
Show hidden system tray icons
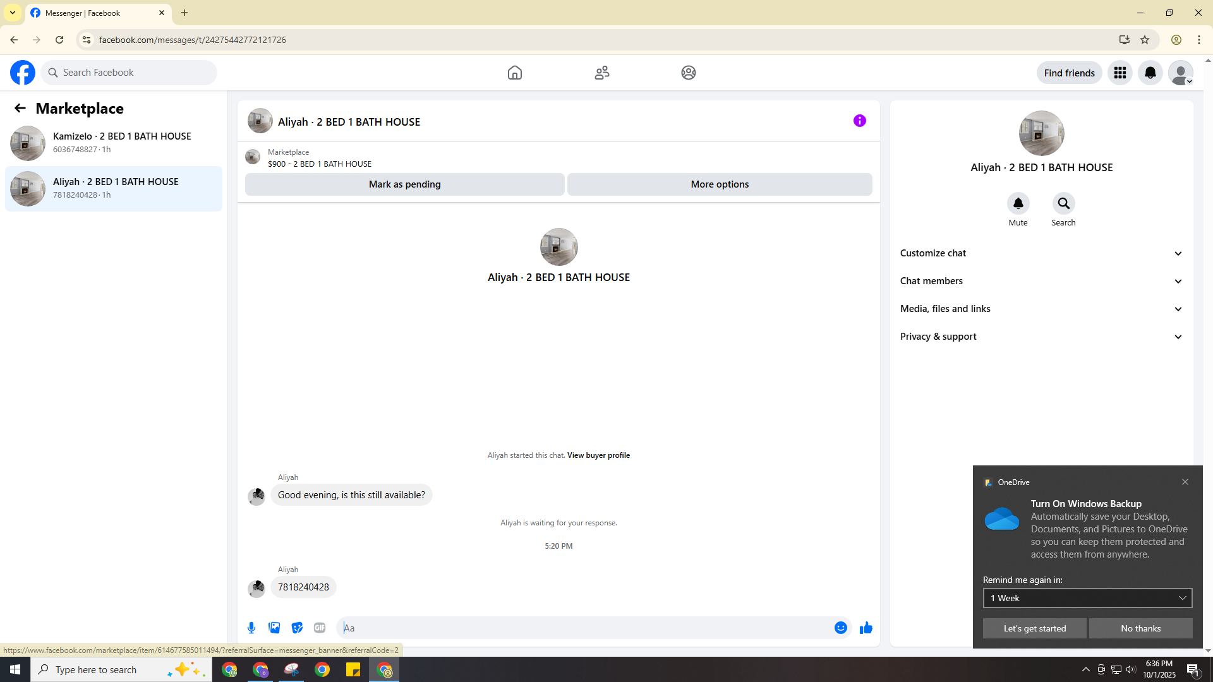pyautogui.click(x=1086, y=669)
